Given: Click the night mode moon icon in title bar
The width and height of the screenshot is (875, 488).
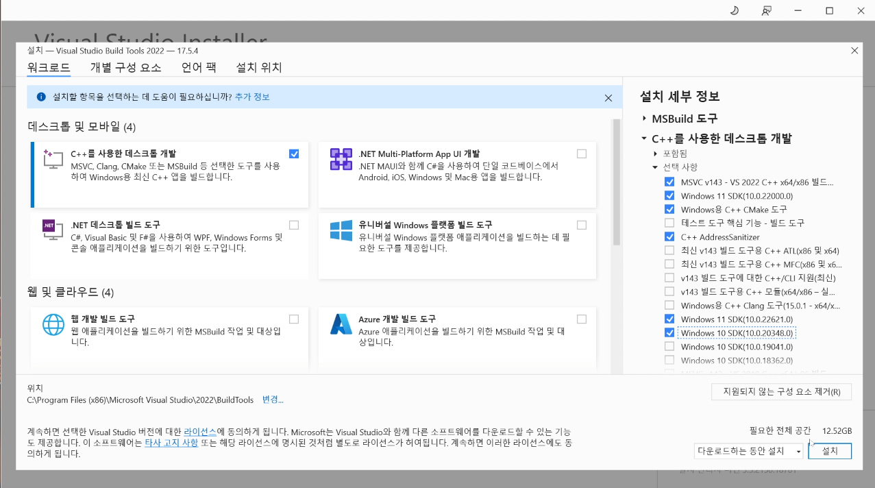Looking at the screenshot, I should click(734, 10).
